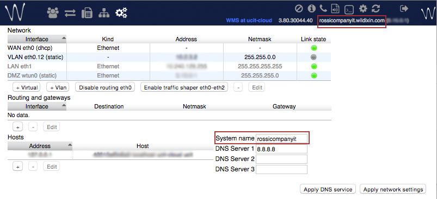
Task: Click Disable routing eth0 button
Action: click(x=106, y=87)
